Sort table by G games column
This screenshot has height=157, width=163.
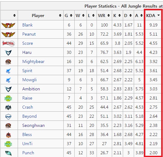pyautogui.click(x=71, y=16)
